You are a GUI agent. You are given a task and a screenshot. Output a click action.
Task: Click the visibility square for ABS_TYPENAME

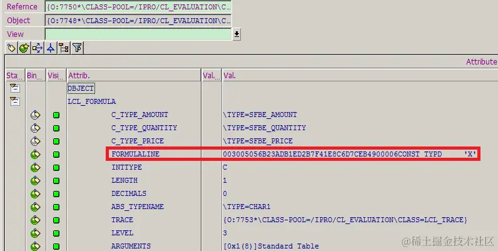(x=56, y=207)
